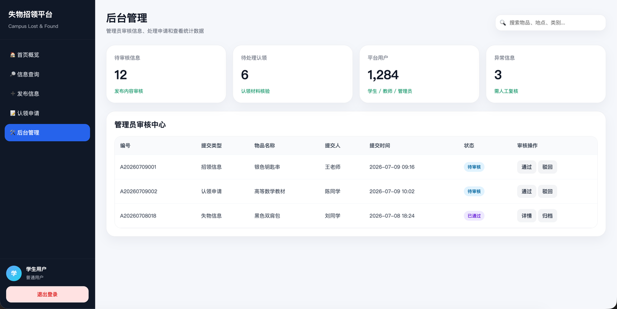Click the 待审核 badge for A20260709001
This screenshot has height=309, width=617.
[x=474, y=167]
